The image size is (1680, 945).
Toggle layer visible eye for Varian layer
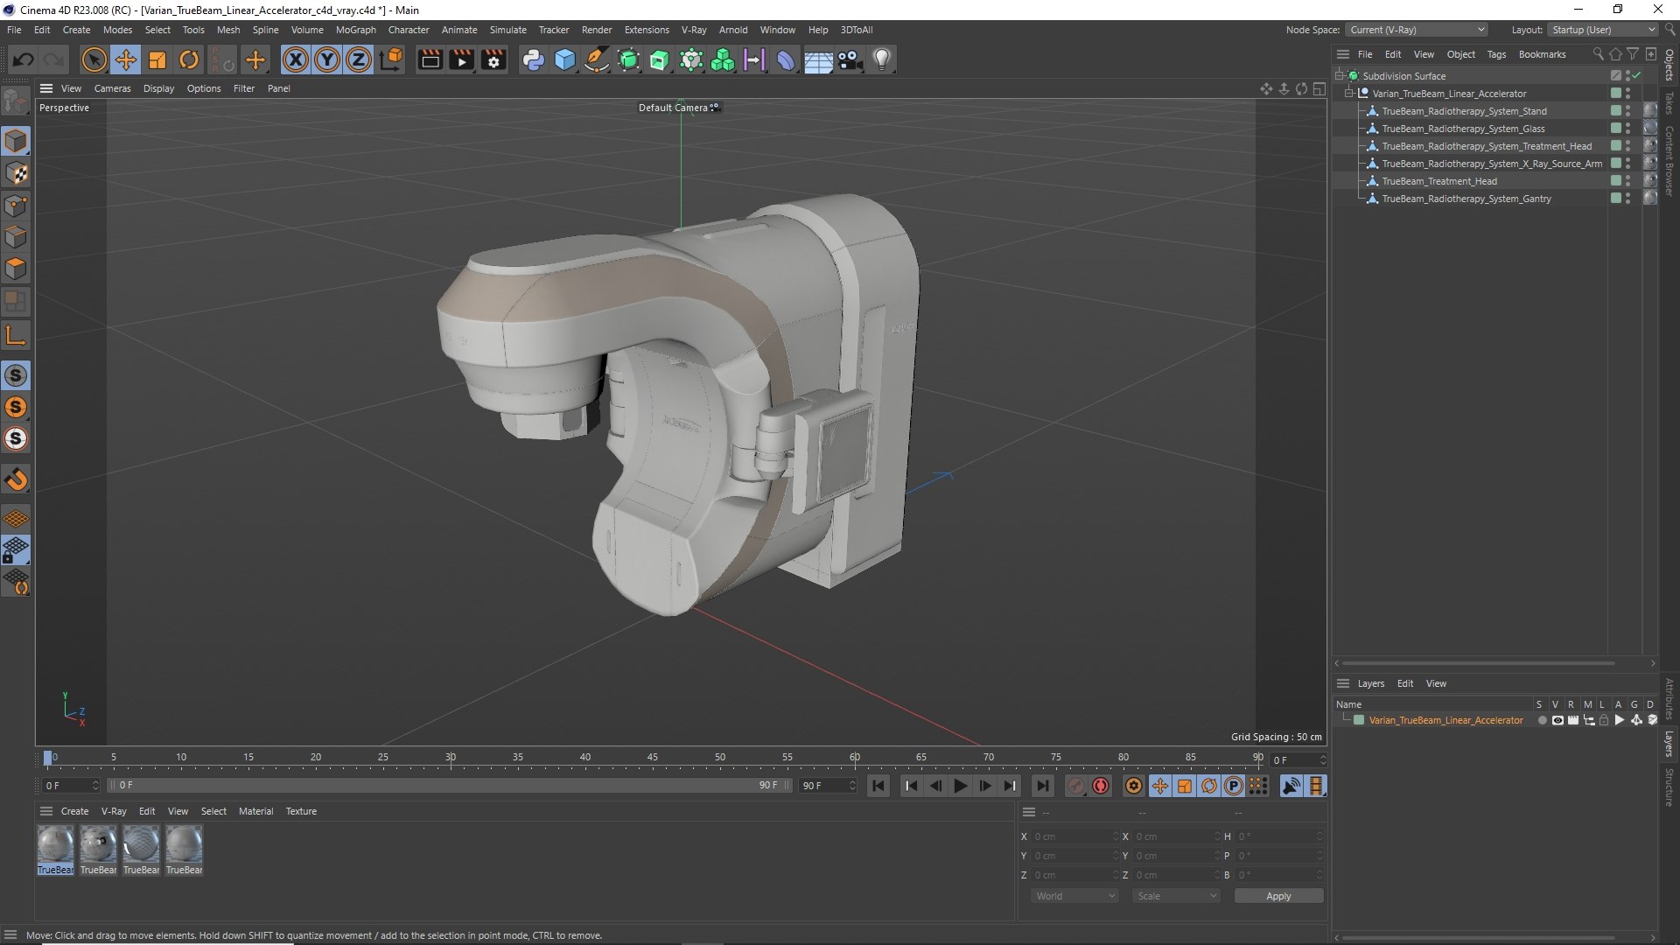click(x=1557, y=721)
